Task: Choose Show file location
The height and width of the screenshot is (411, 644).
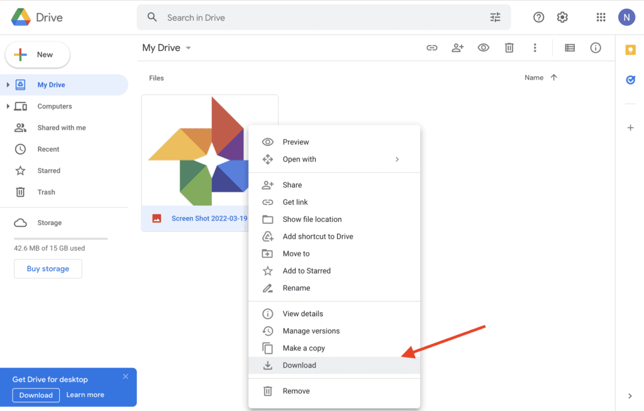Action: [335, 219]
